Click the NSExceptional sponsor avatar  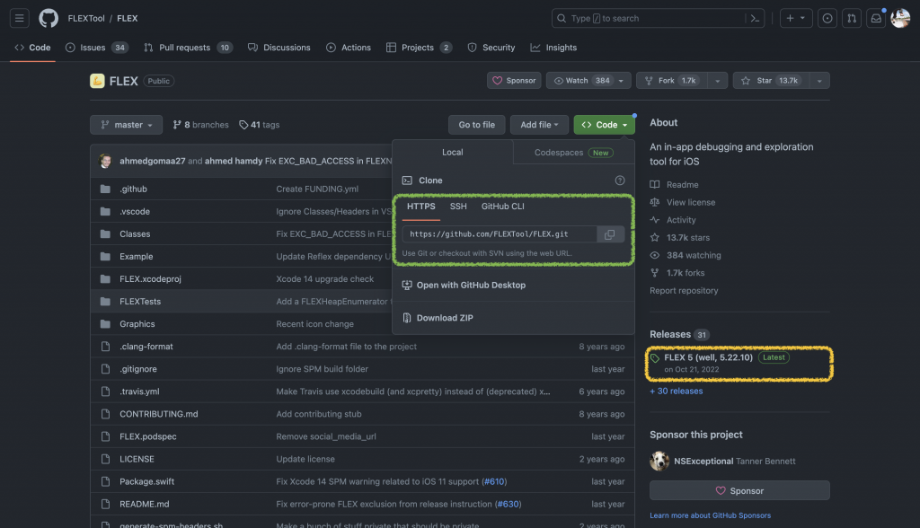[x=659, y=462]
